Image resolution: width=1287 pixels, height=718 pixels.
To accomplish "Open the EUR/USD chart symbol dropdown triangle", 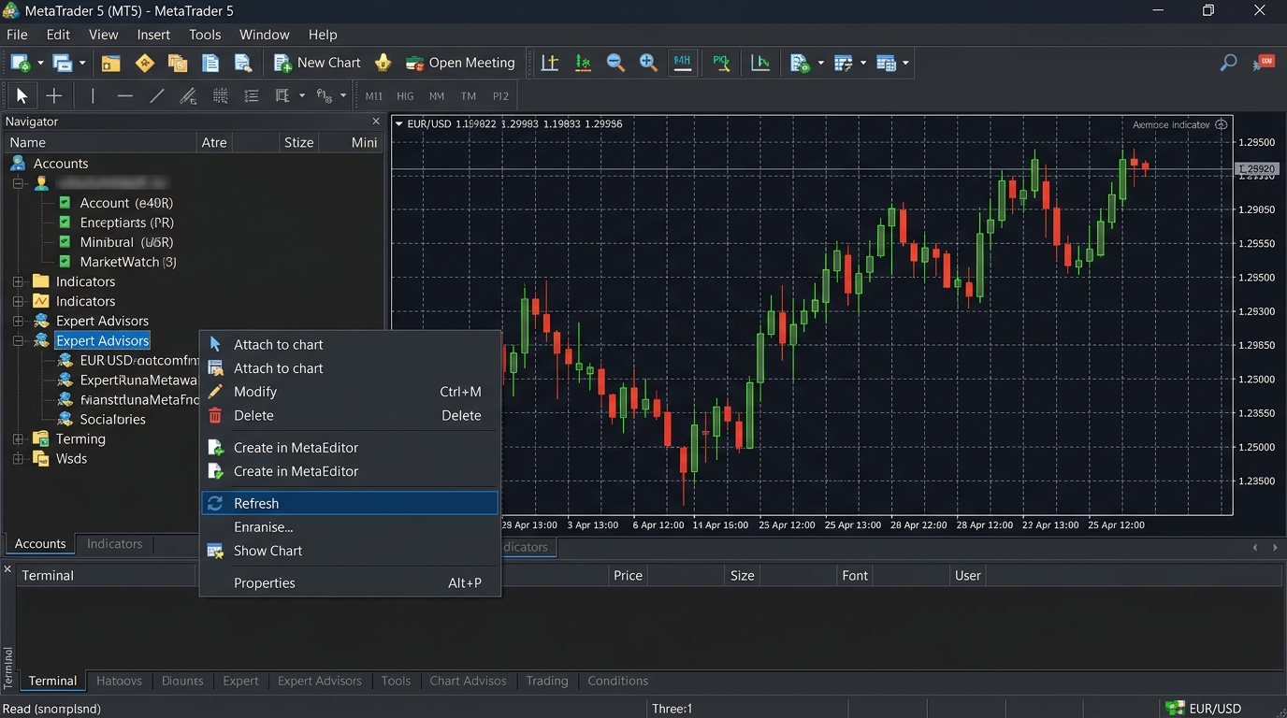I will tap(398, 123).
